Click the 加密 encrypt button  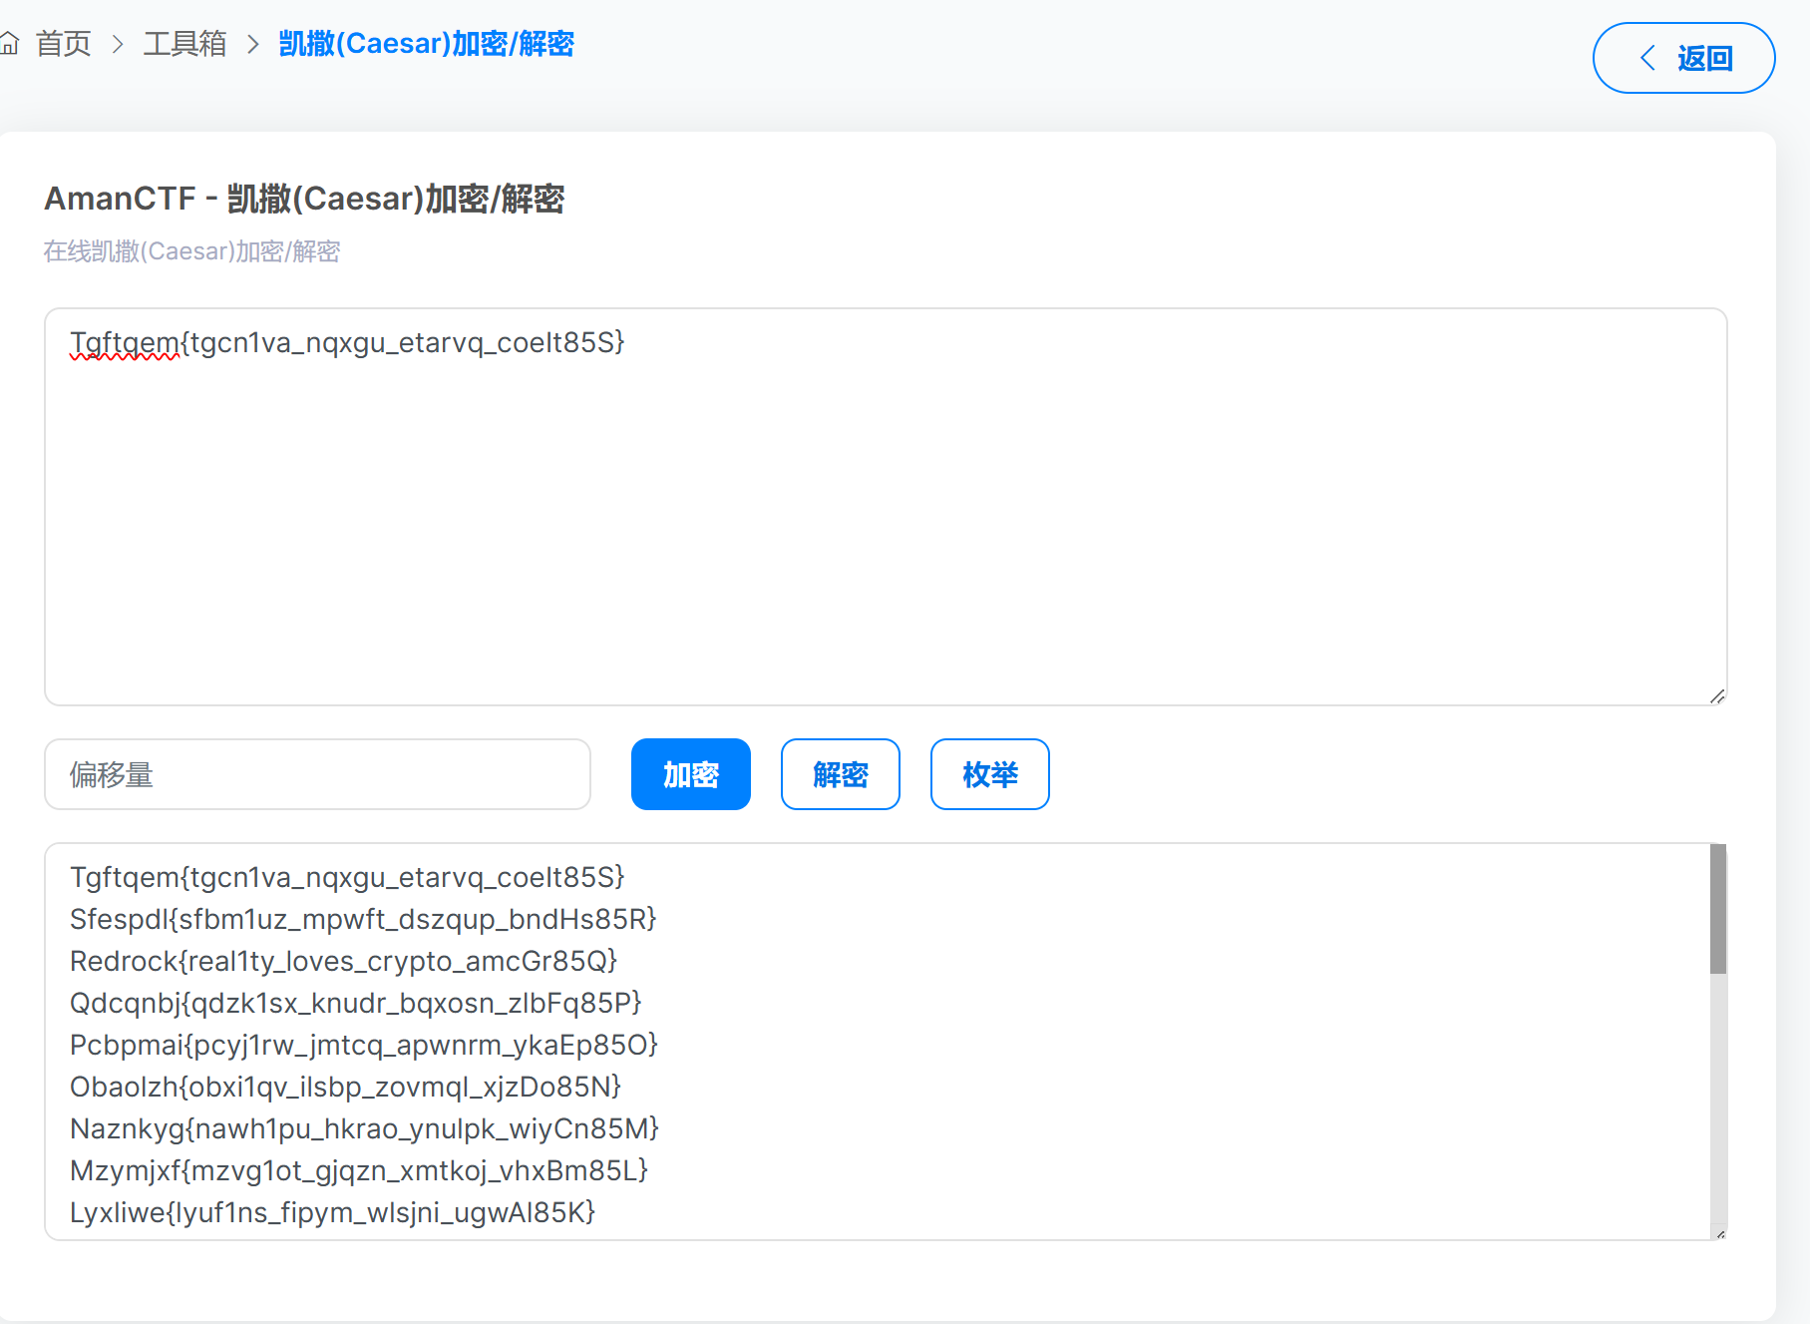pyautogui.click(x=691, y=774)
